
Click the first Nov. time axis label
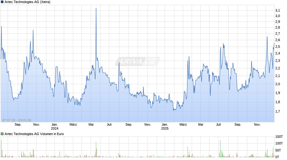coord(36,125)
